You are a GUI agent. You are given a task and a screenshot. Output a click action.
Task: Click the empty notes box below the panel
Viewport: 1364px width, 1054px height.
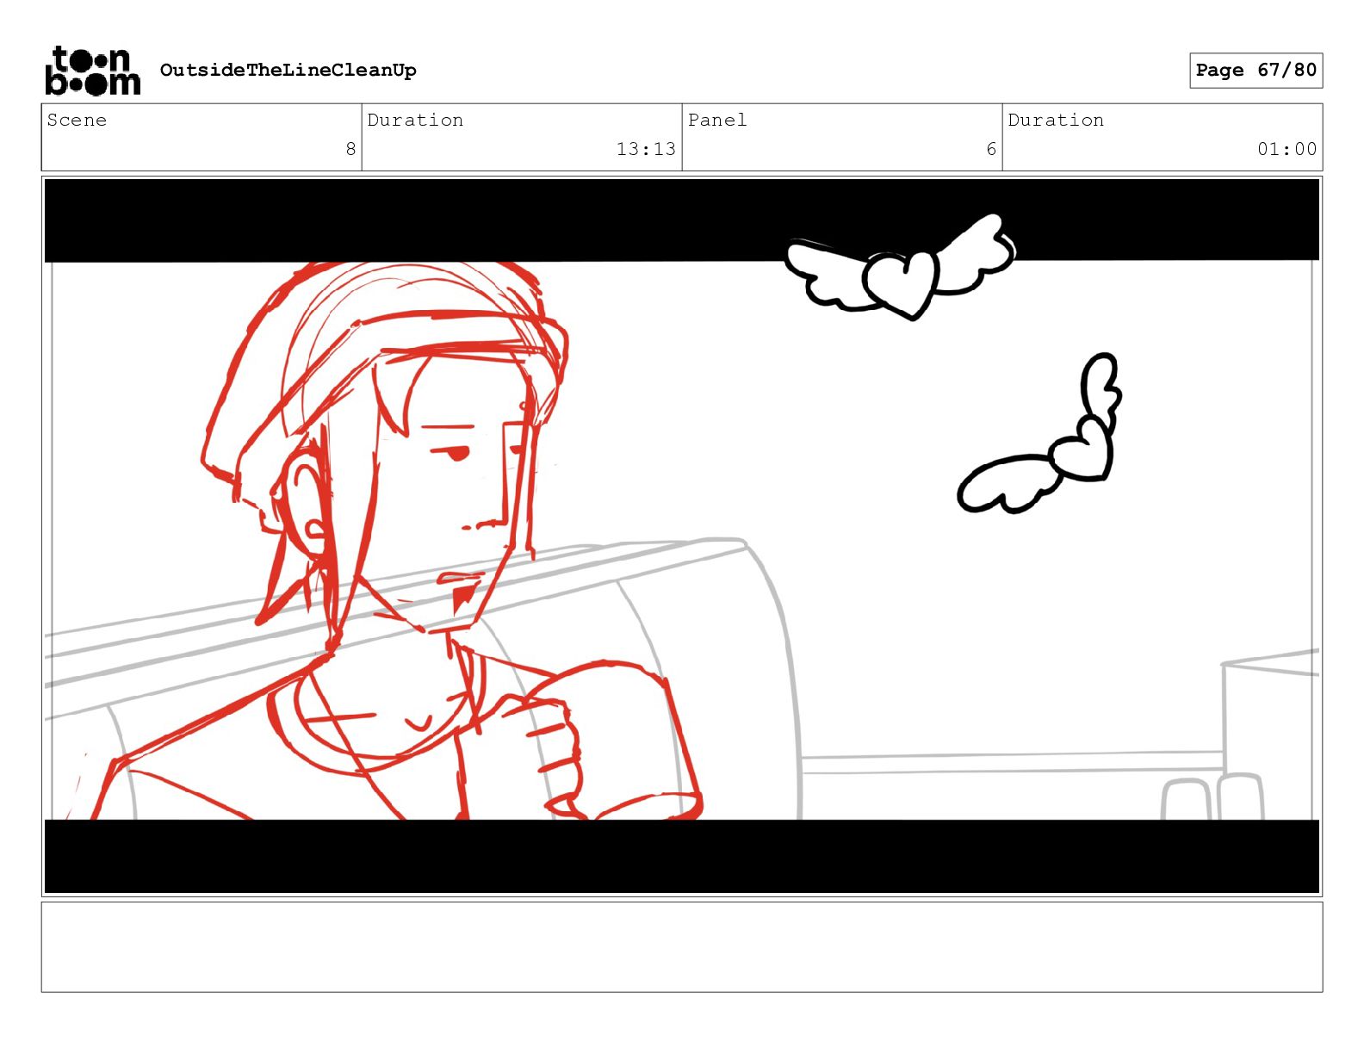682,946
